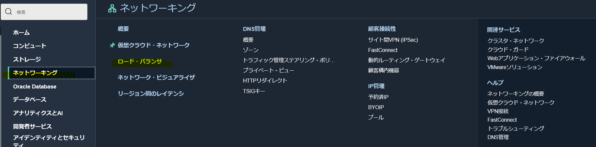Open クラウド・ガード related service

(x=508, y=50)
